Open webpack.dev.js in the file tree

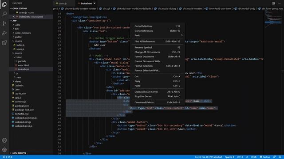[23, 122]
